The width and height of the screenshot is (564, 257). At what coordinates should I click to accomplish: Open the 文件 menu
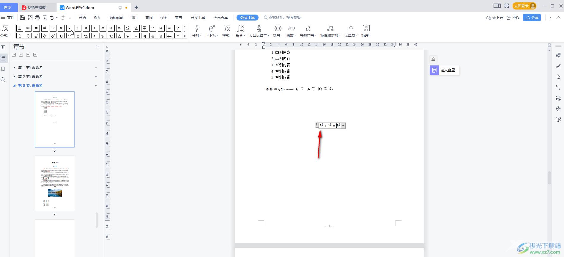8,18
